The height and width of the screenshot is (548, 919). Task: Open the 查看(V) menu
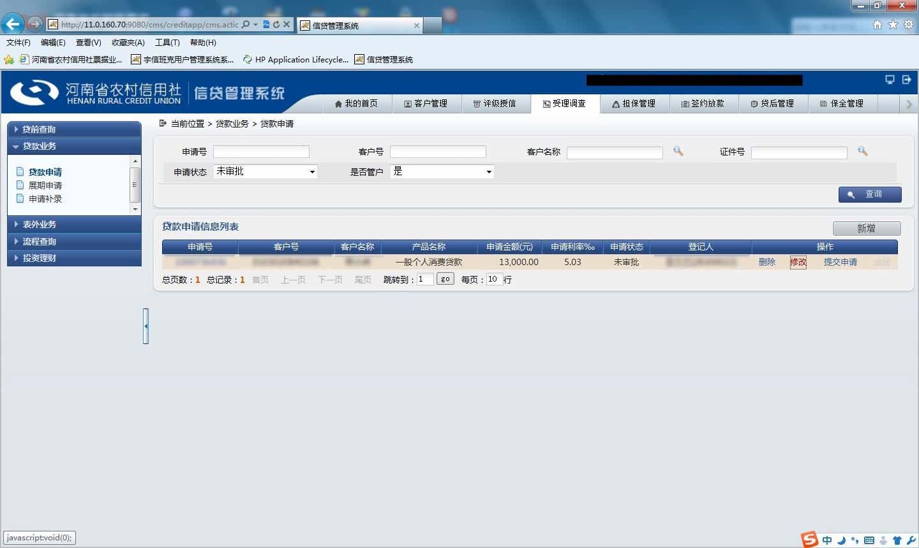pyautogui.click(x=88, y=43)
